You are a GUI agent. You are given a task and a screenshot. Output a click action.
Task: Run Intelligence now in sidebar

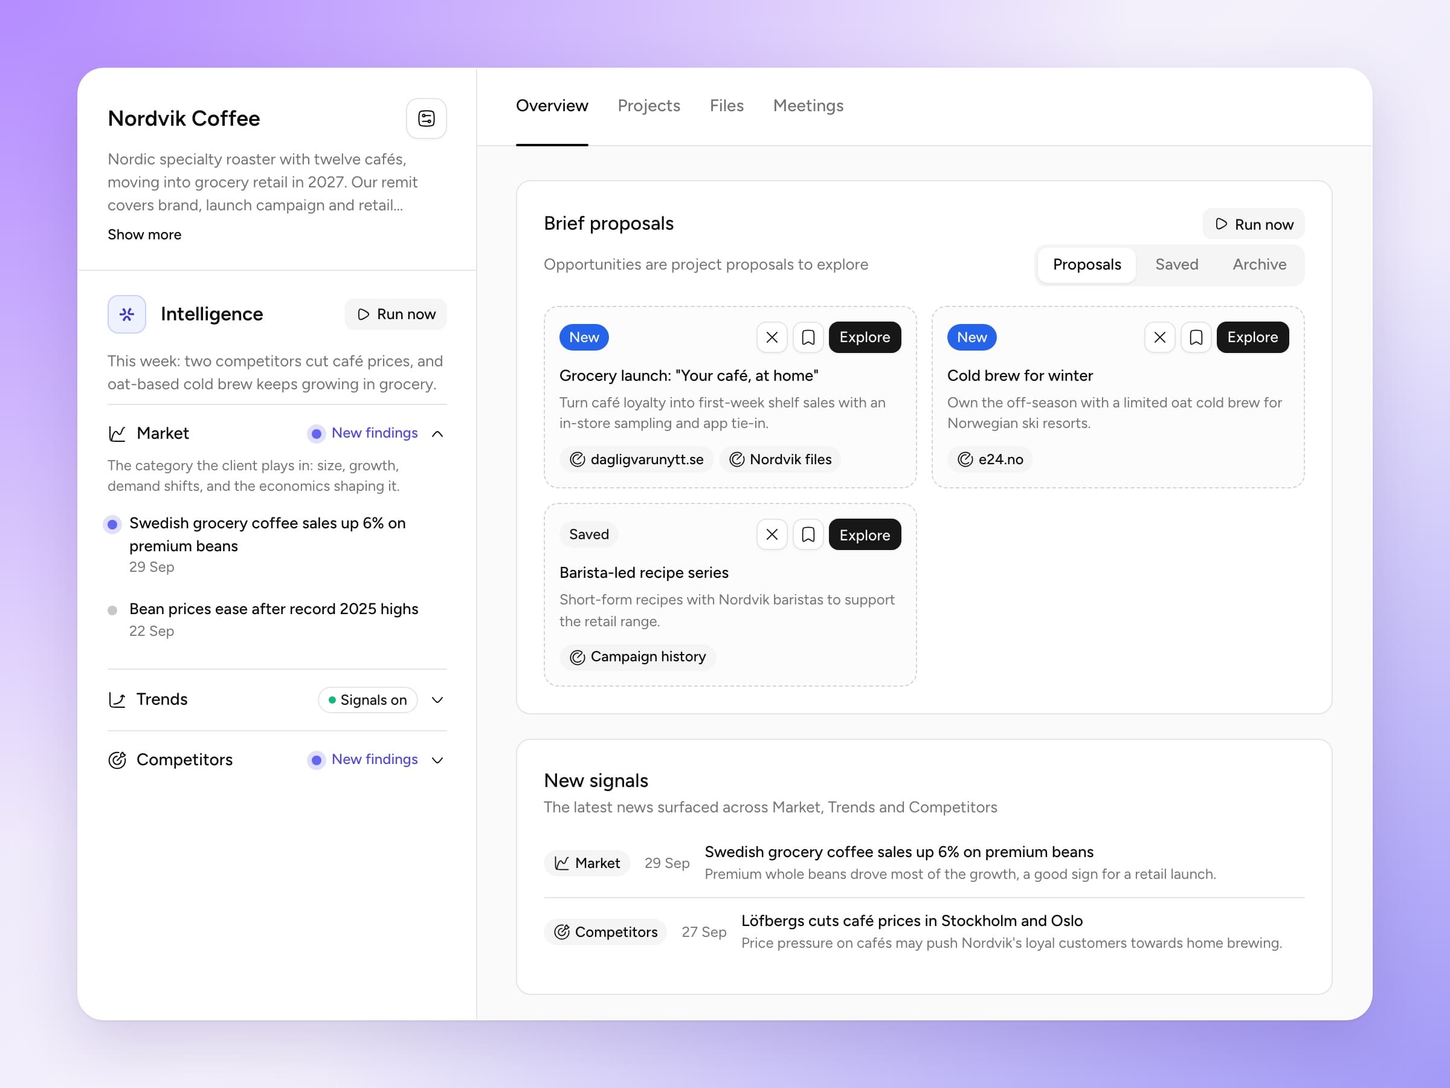click(395, 314)
